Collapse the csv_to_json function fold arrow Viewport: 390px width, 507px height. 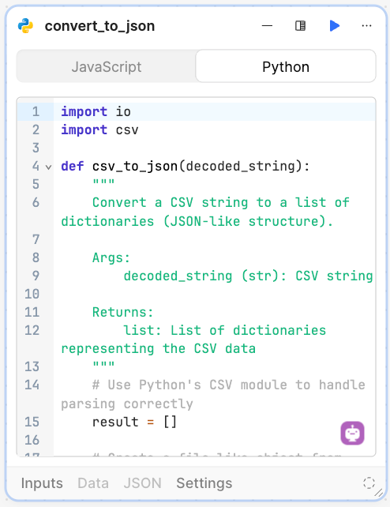pos(48,167)
